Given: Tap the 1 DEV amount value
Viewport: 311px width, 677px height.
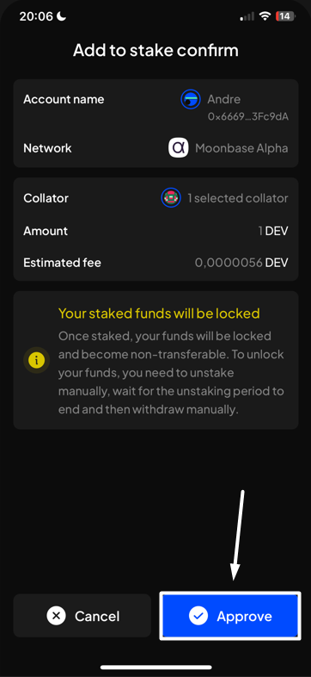Looking at the screenshot, I should pyautogui.click(x=273, y=231).
